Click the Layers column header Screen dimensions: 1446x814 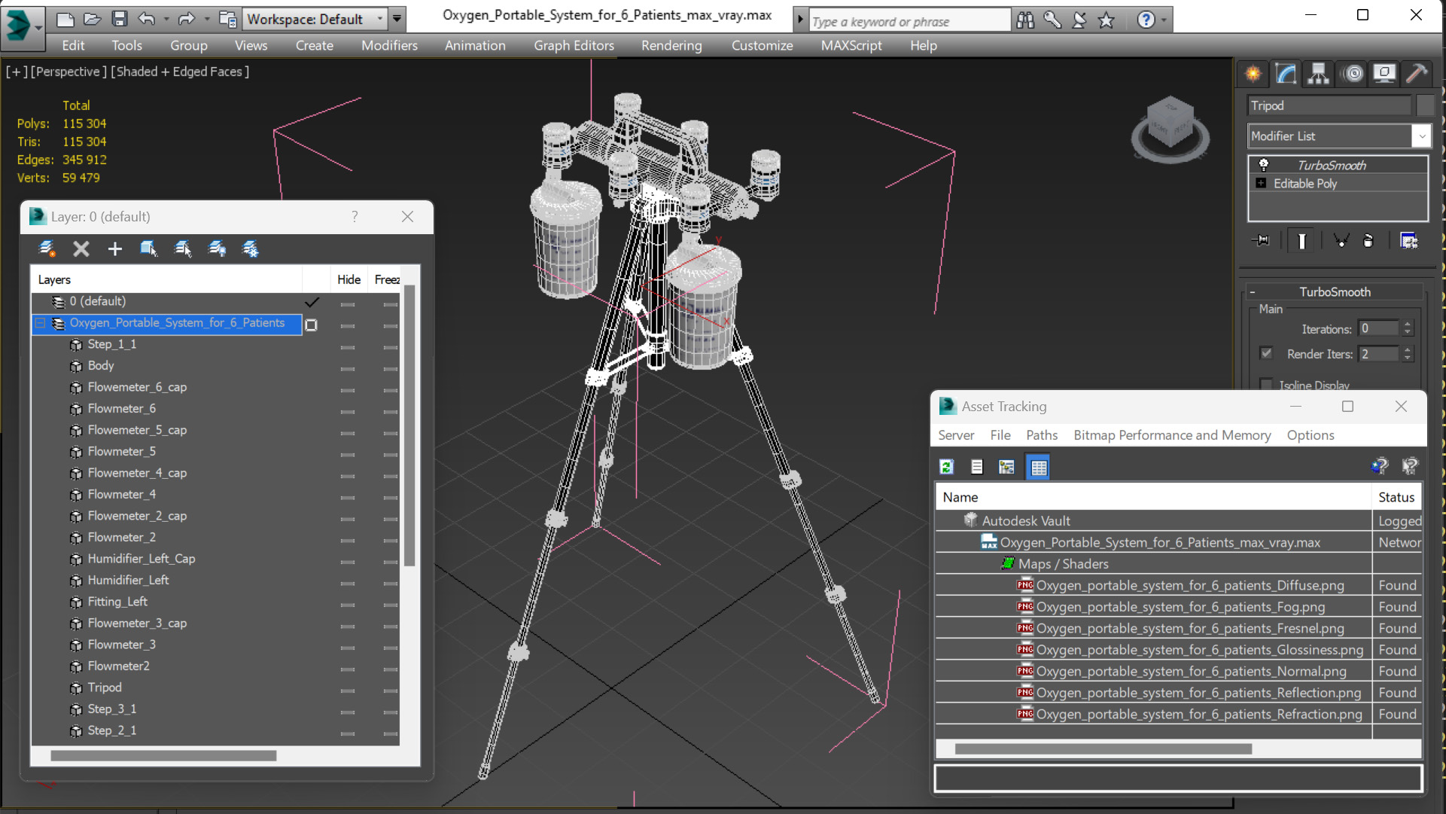(x=166, y=279)
